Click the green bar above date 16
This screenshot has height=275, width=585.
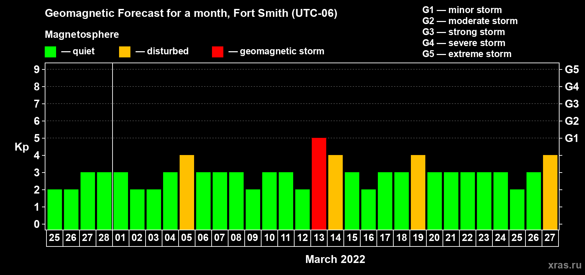coord(369,209)
